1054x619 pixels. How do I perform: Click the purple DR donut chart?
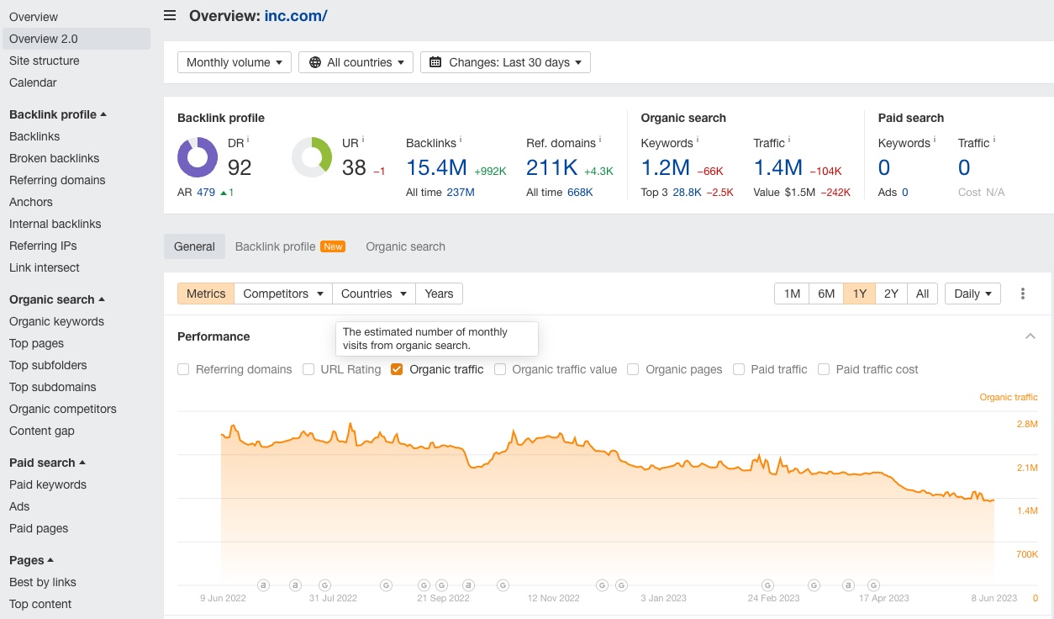click(198, 157)
